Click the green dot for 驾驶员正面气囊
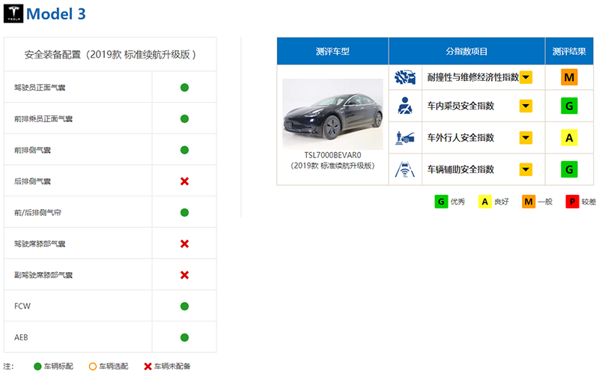The width and height of the screenshot is (599, 374). coord(184,88)
